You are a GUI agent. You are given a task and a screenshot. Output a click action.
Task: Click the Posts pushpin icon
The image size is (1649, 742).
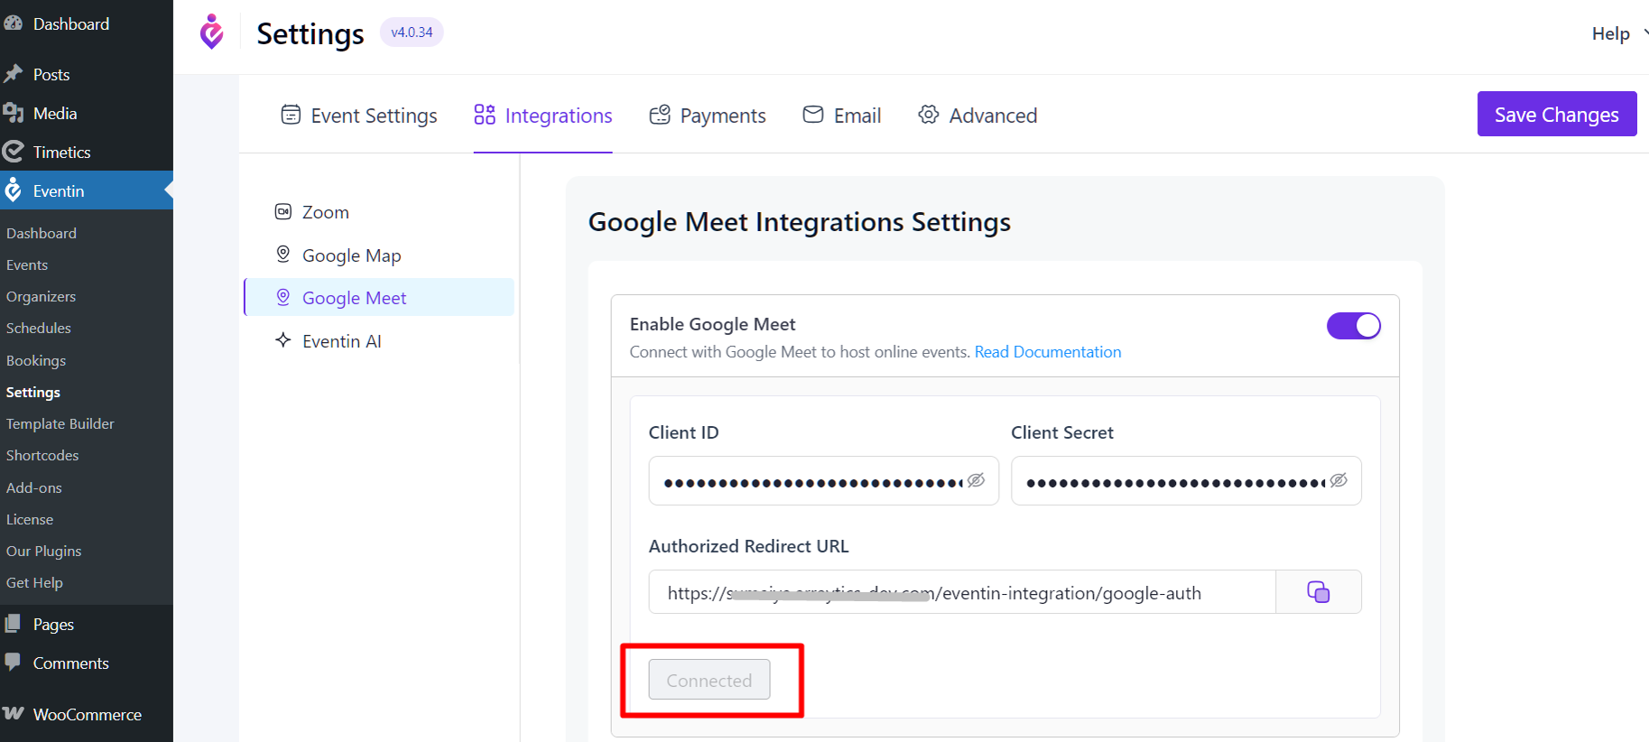(13, 74)
